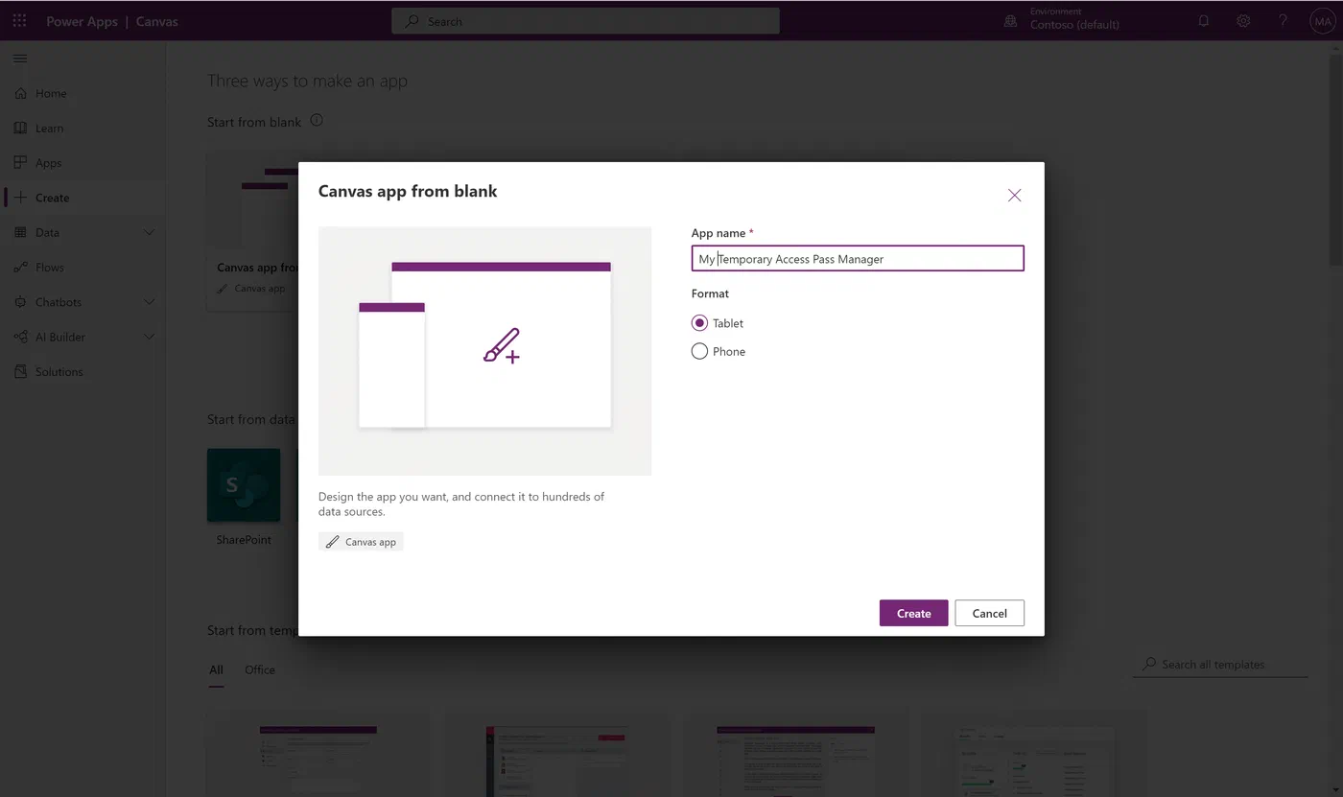Open the settings gear icon

pos(1243,21)
